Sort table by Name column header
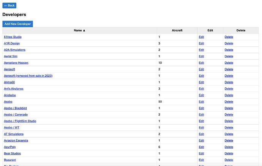Viewport: 262px width, 166px height. tap(79, 30)
